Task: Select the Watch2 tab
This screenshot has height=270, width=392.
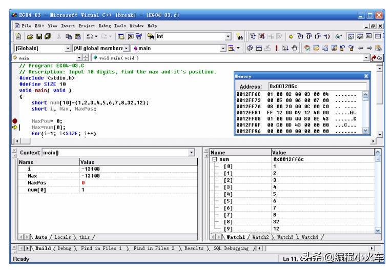Action: pos(260,237)
